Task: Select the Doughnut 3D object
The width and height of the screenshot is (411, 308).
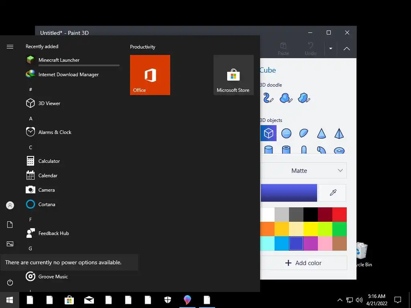Action: [339, 150]
